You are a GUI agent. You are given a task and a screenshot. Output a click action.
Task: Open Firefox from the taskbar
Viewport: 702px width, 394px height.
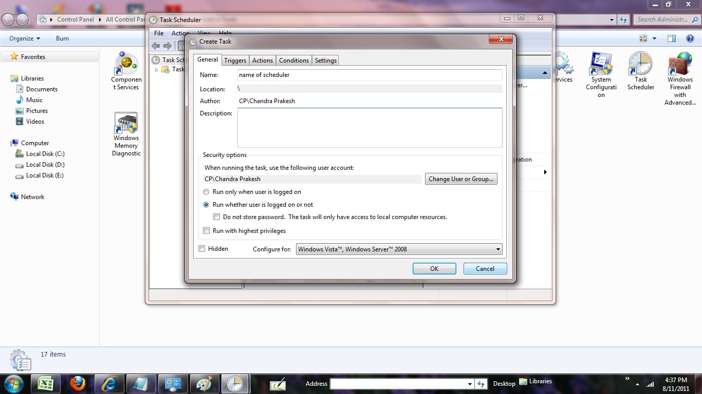(78, 383)
